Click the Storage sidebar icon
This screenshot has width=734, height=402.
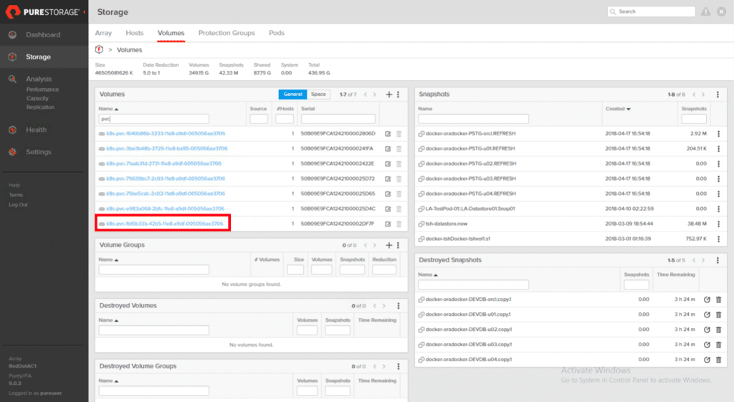point(13,57)
